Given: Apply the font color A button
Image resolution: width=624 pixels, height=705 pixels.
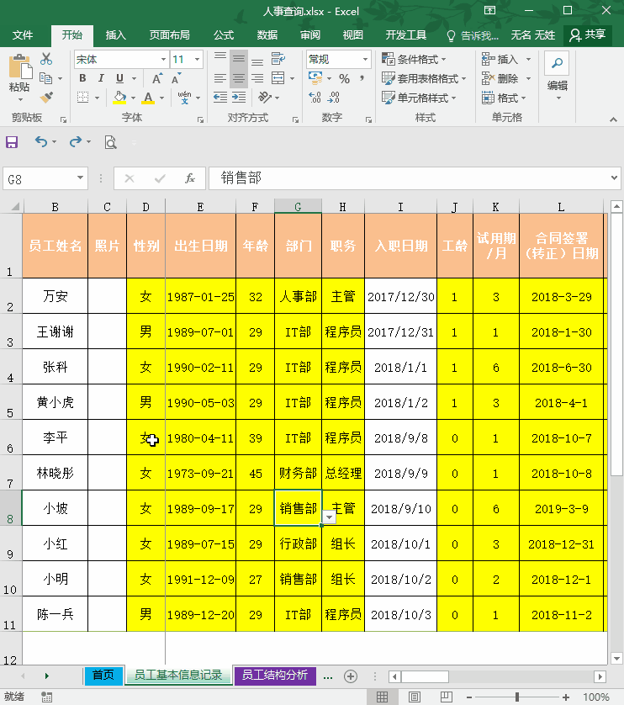Looking at the screenshot, I should point(148,97).
